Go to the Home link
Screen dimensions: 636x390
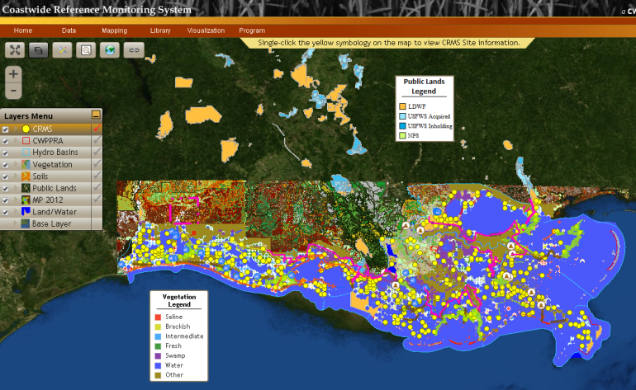coord(23,31)
